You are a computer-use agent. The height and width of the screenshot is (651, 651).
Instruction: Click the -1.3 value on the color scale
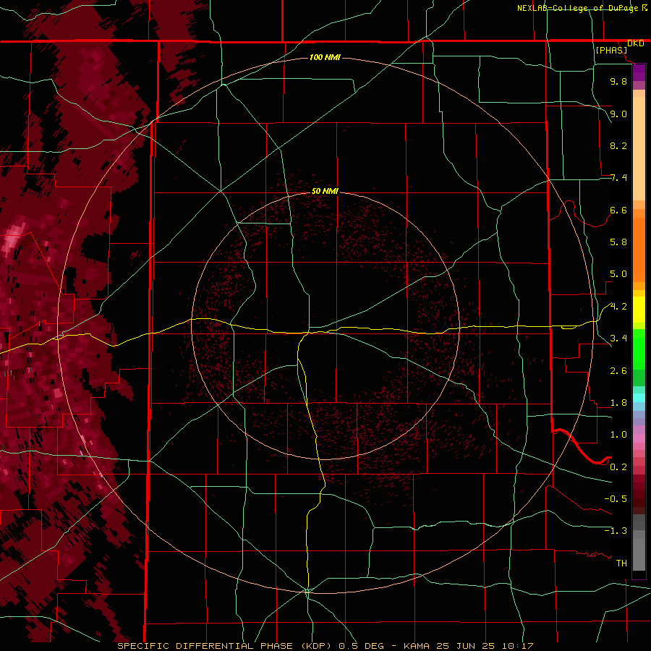coord(616,531)
